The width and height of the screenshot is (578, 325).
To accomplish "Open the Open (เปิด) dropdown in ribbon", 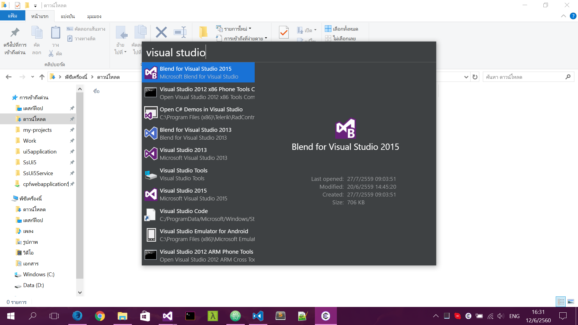I will pyautogui.click(x=307, y=30).
